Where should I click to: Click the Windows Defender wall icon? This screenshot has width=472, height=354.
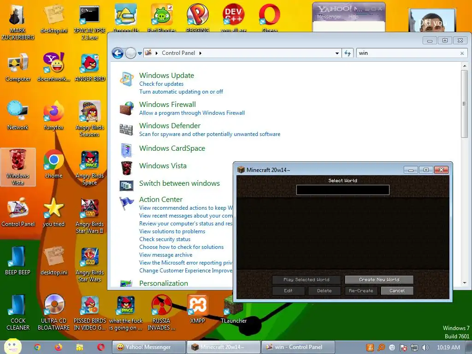click(x=126, y=130)
